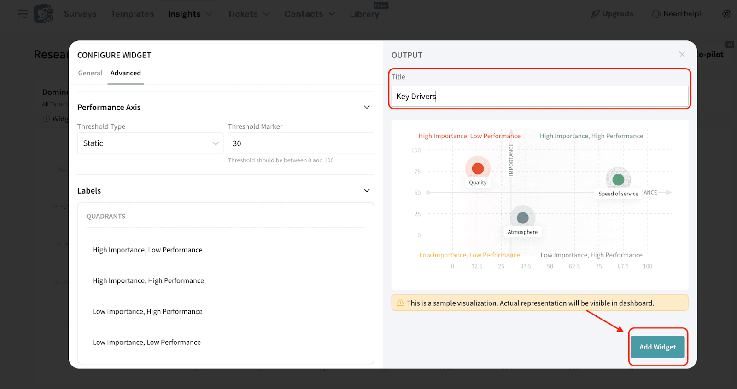The image size is (737, 389).
Task: Click the Atmosphere data point
Action: (x=522, y=217)
